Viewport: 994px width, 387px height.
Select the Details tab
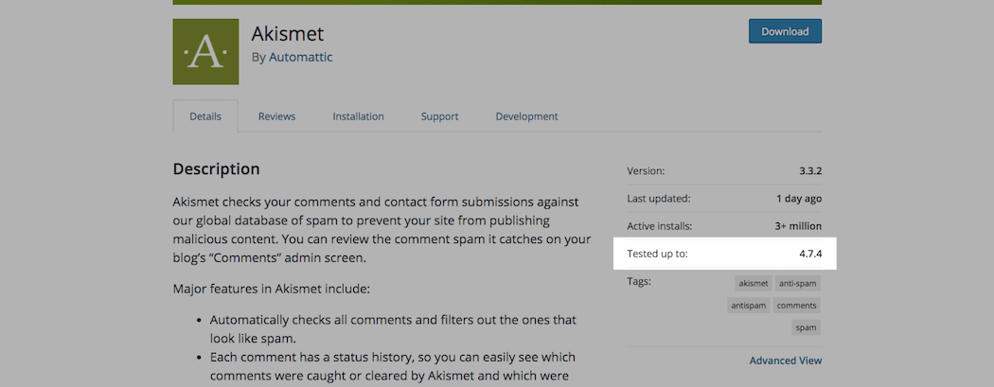tap(205, 116)
